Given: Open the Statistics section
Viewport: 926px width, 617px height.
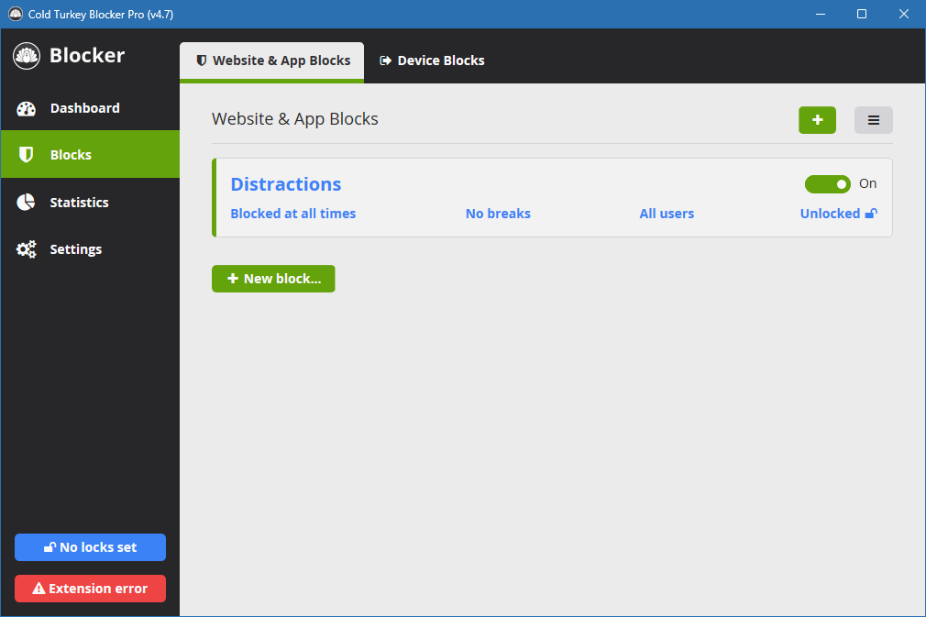Looking at the screenshot, I should [x=90, y=202].
